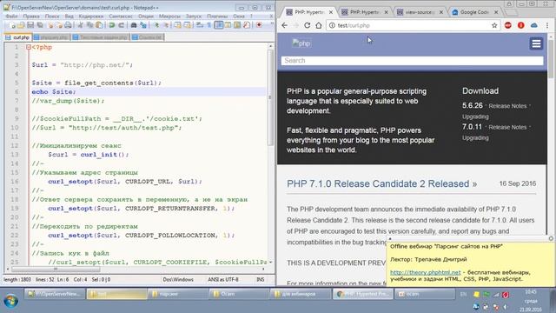Save the curl.php file via toolbar
Viewport: 556px width, 313px height.
point(30,25)
